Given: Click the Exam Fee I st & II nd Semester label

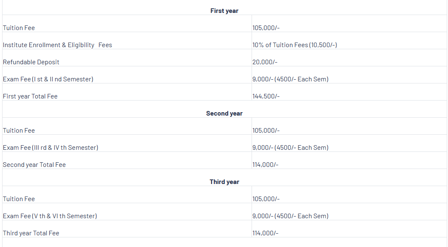Looking at the screenshot, I should tap(48, 79).
